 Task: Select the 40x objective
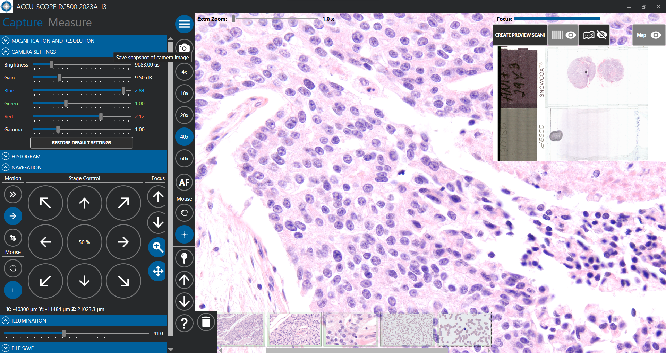coord(184,137)
